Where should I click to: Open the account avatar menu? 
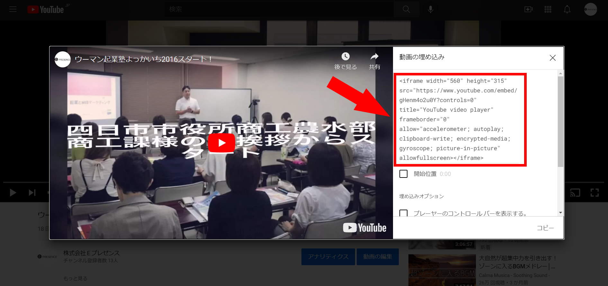[x=590, y=9]
